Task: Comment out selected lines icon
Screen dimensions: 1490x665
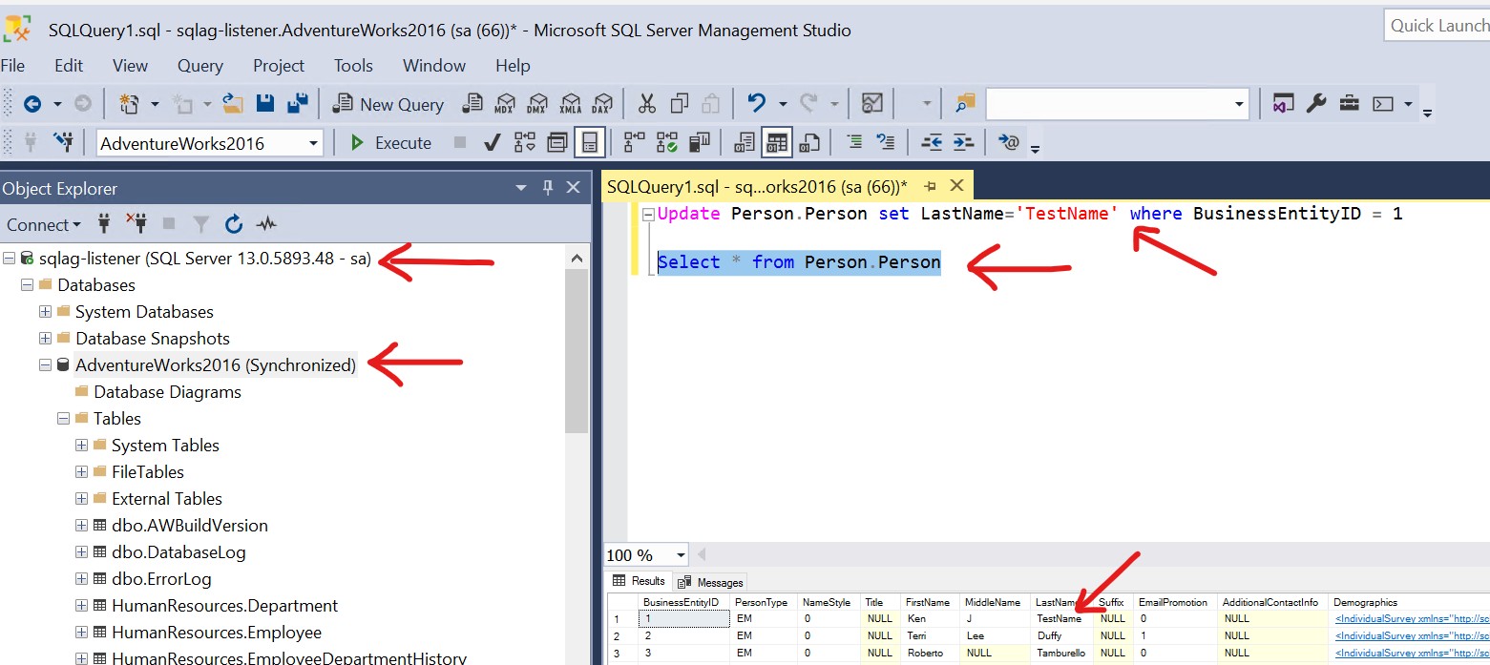Action: [853, 143]
